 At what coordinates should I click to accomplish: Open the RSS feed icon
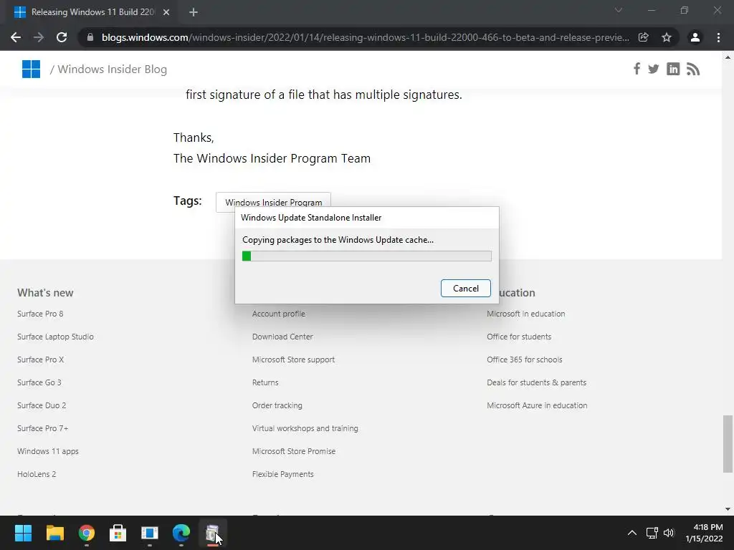click(693, 69)
